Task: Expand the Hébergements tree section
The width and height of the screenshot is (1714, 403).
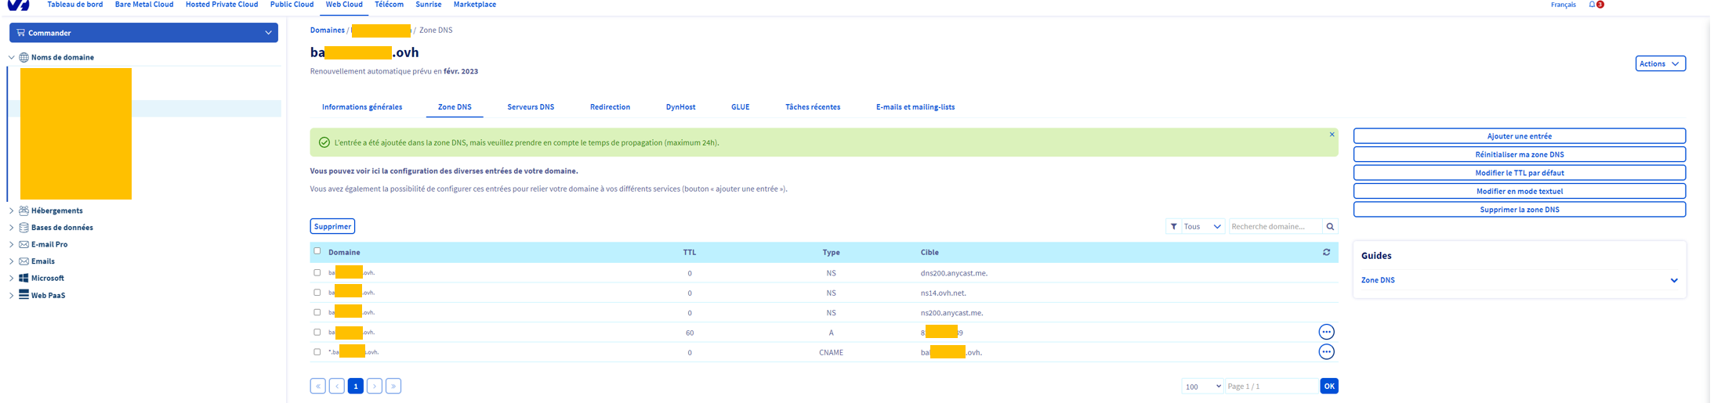Action: pyautogui.click(x=12, y=210)
